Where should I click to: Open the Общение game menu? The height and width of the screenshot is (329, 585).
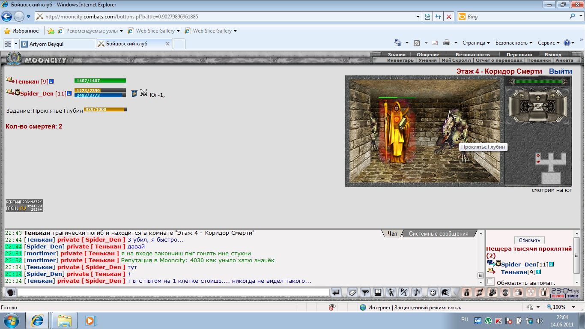[x=428, y=54]
